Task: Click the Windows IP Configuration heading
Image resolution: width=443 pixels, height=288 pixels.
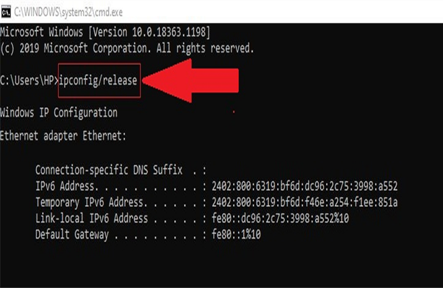Action: pyautogui.click(x=59, y=112)
